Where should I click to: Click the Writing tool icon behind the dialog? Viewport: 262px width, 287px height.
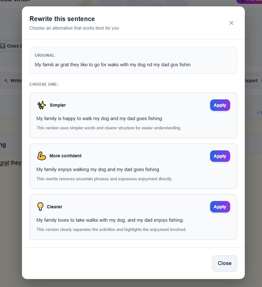point(6,81)
